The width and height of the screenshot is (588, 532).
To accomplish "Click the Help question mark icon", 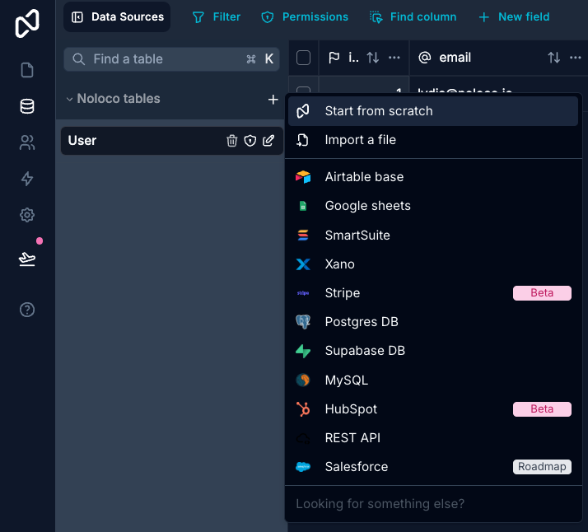I will (27, 310).
